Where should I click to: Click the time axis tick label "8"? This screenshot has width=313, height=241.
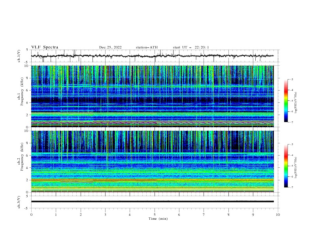pos(228,215)
